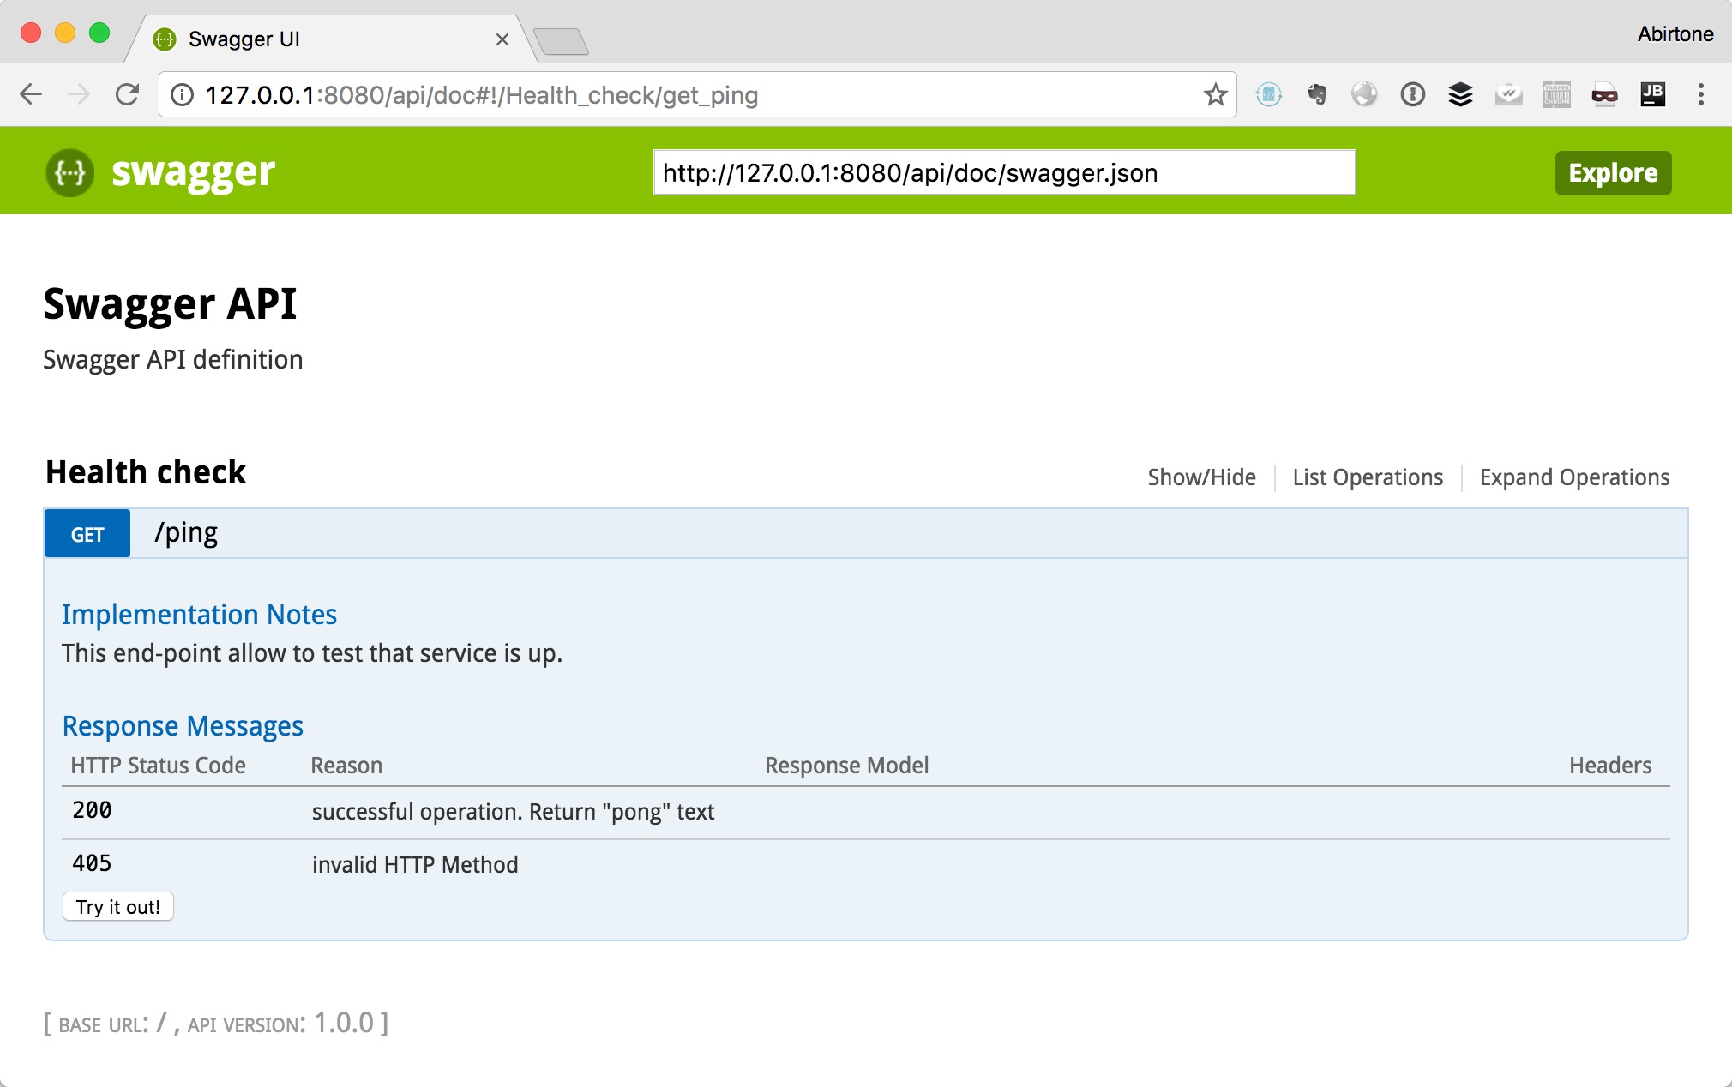
Task: Click 'successful operation. Return "pong" text'
Action: pos(513,812)
